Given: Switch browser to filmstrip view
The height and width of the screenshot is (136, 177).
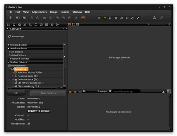Looking at the screenshot, I should click(80, 92).
